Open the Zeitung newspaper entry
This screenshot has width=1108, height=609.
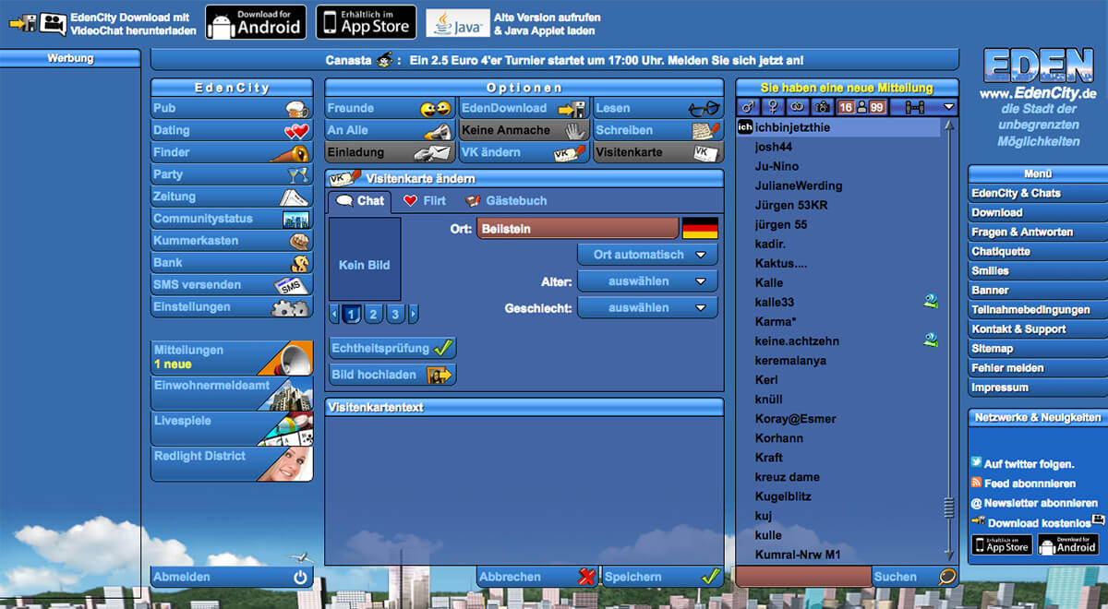(232, 197)
